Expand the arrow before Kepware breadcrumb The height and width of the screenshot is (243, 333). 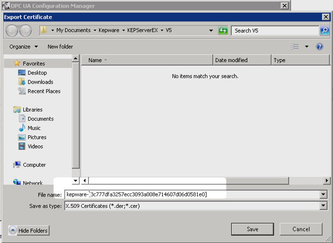95,31
